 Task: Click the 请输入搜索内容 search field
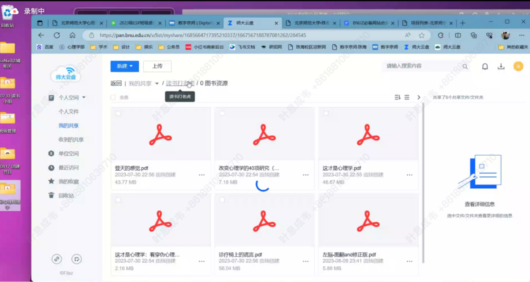[422, 66]
